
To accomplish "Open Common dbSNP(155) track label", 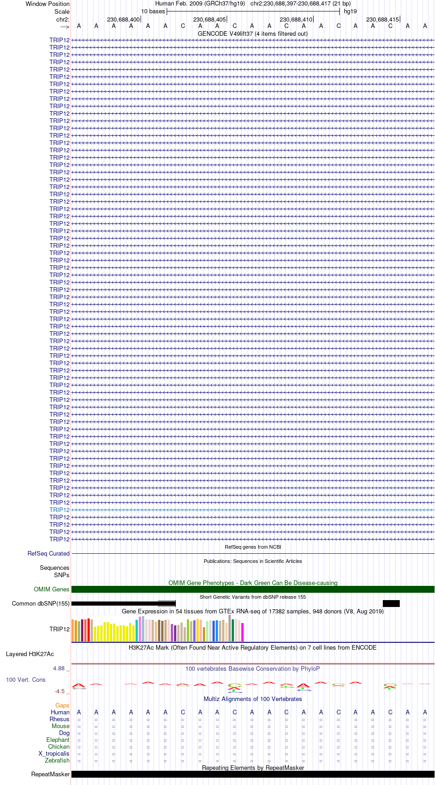I will tap(41, 603).
